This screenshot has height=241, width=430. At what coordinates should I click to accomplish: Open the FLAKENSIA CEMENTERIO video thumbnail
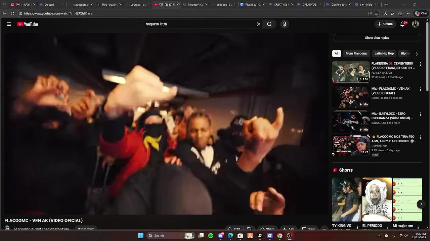(x=351, y=72)
